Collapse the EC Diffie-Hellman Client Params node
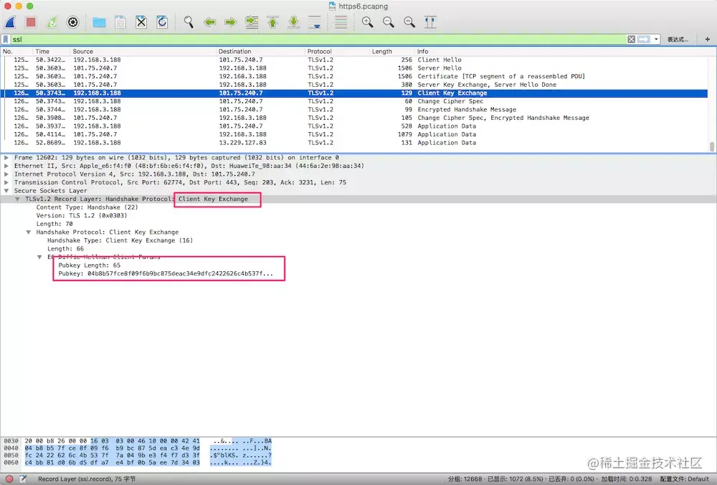The image size is (717, 485). click(x=39, y=257)
